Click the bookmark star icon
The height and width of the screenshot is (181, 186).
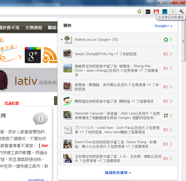tap(139, 11)
